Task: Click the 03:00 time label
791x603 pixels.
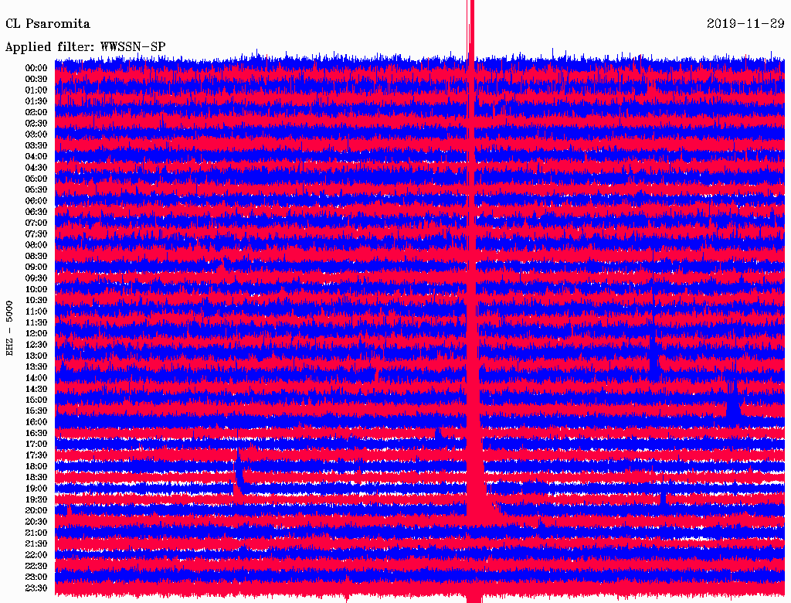Action: coord(36,135)
